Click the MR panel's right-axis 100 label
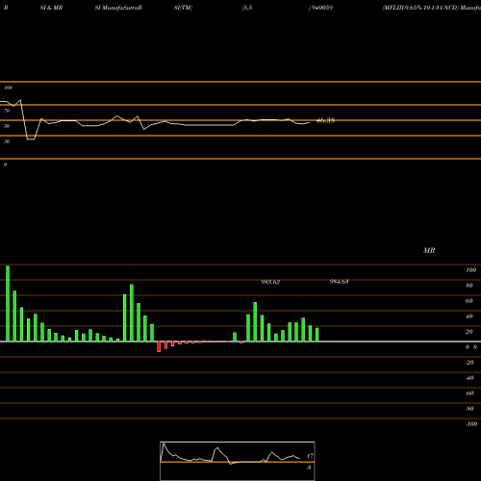 (470, 270)
